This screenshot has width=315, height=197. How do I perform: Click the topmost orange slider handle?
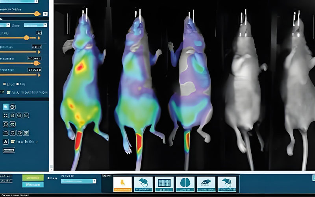tap(37, 14)
